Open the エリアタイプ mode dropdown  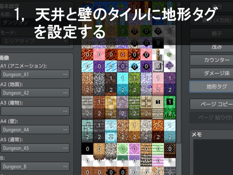35,41
